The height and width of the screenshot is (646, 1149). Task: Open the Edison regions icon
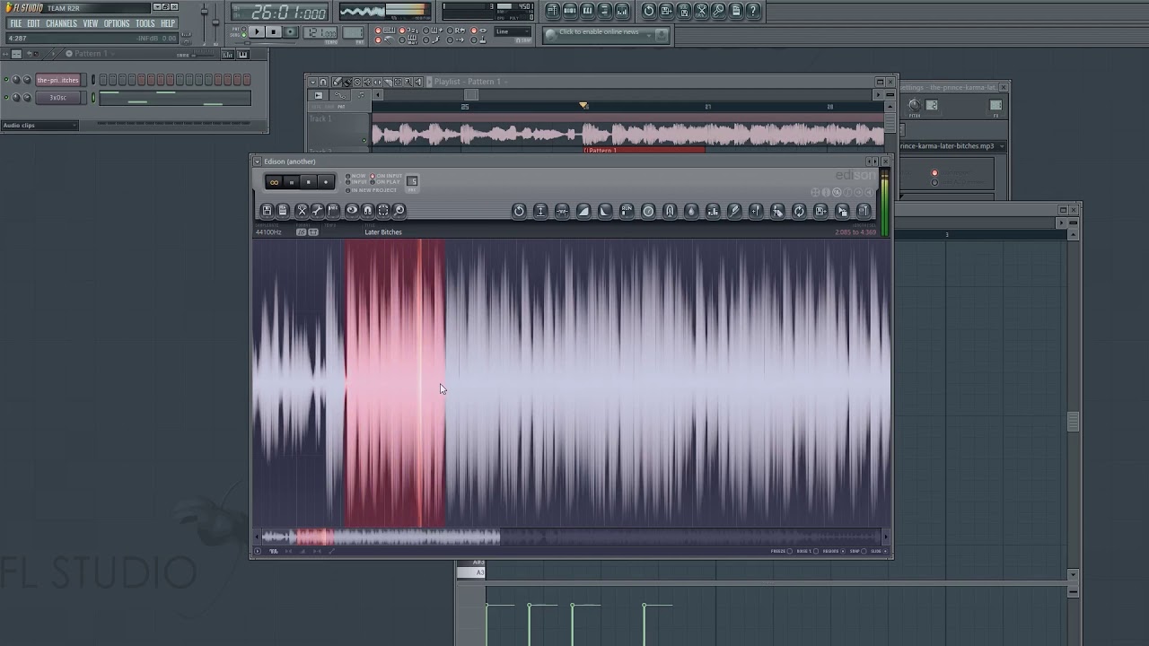tap(333, 210)
